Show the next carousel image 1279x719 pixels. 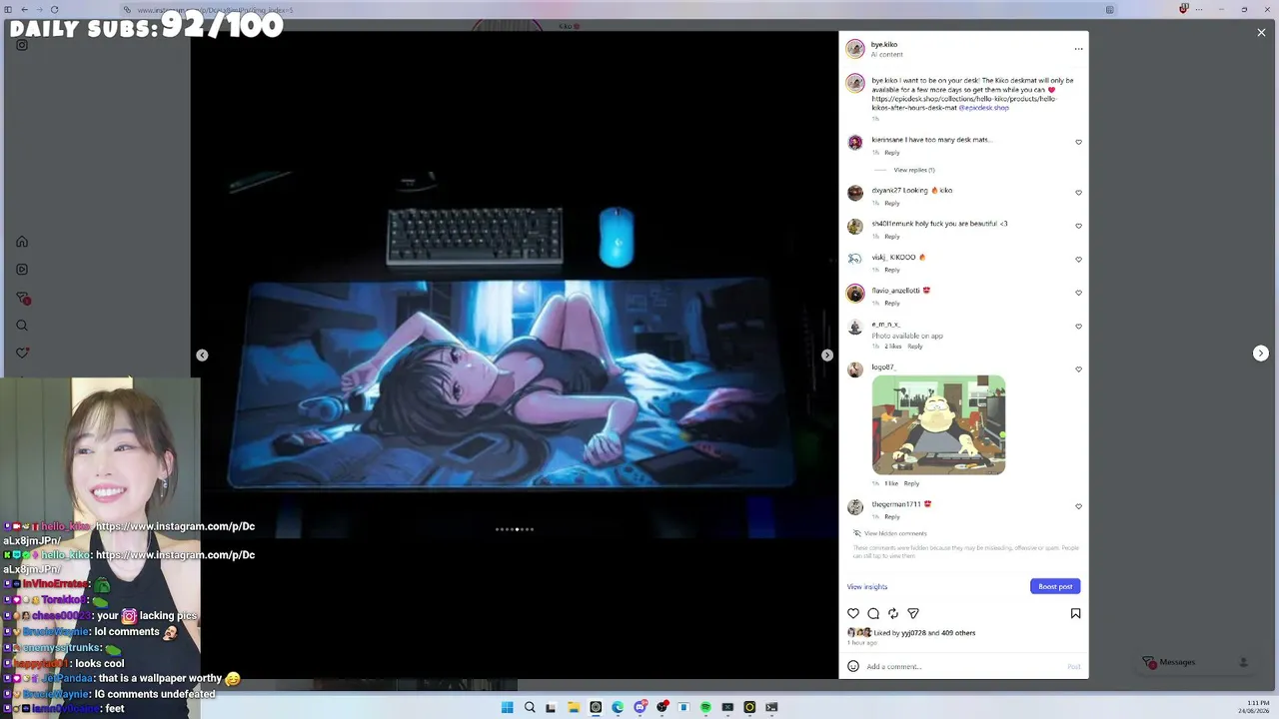(827, 356)
